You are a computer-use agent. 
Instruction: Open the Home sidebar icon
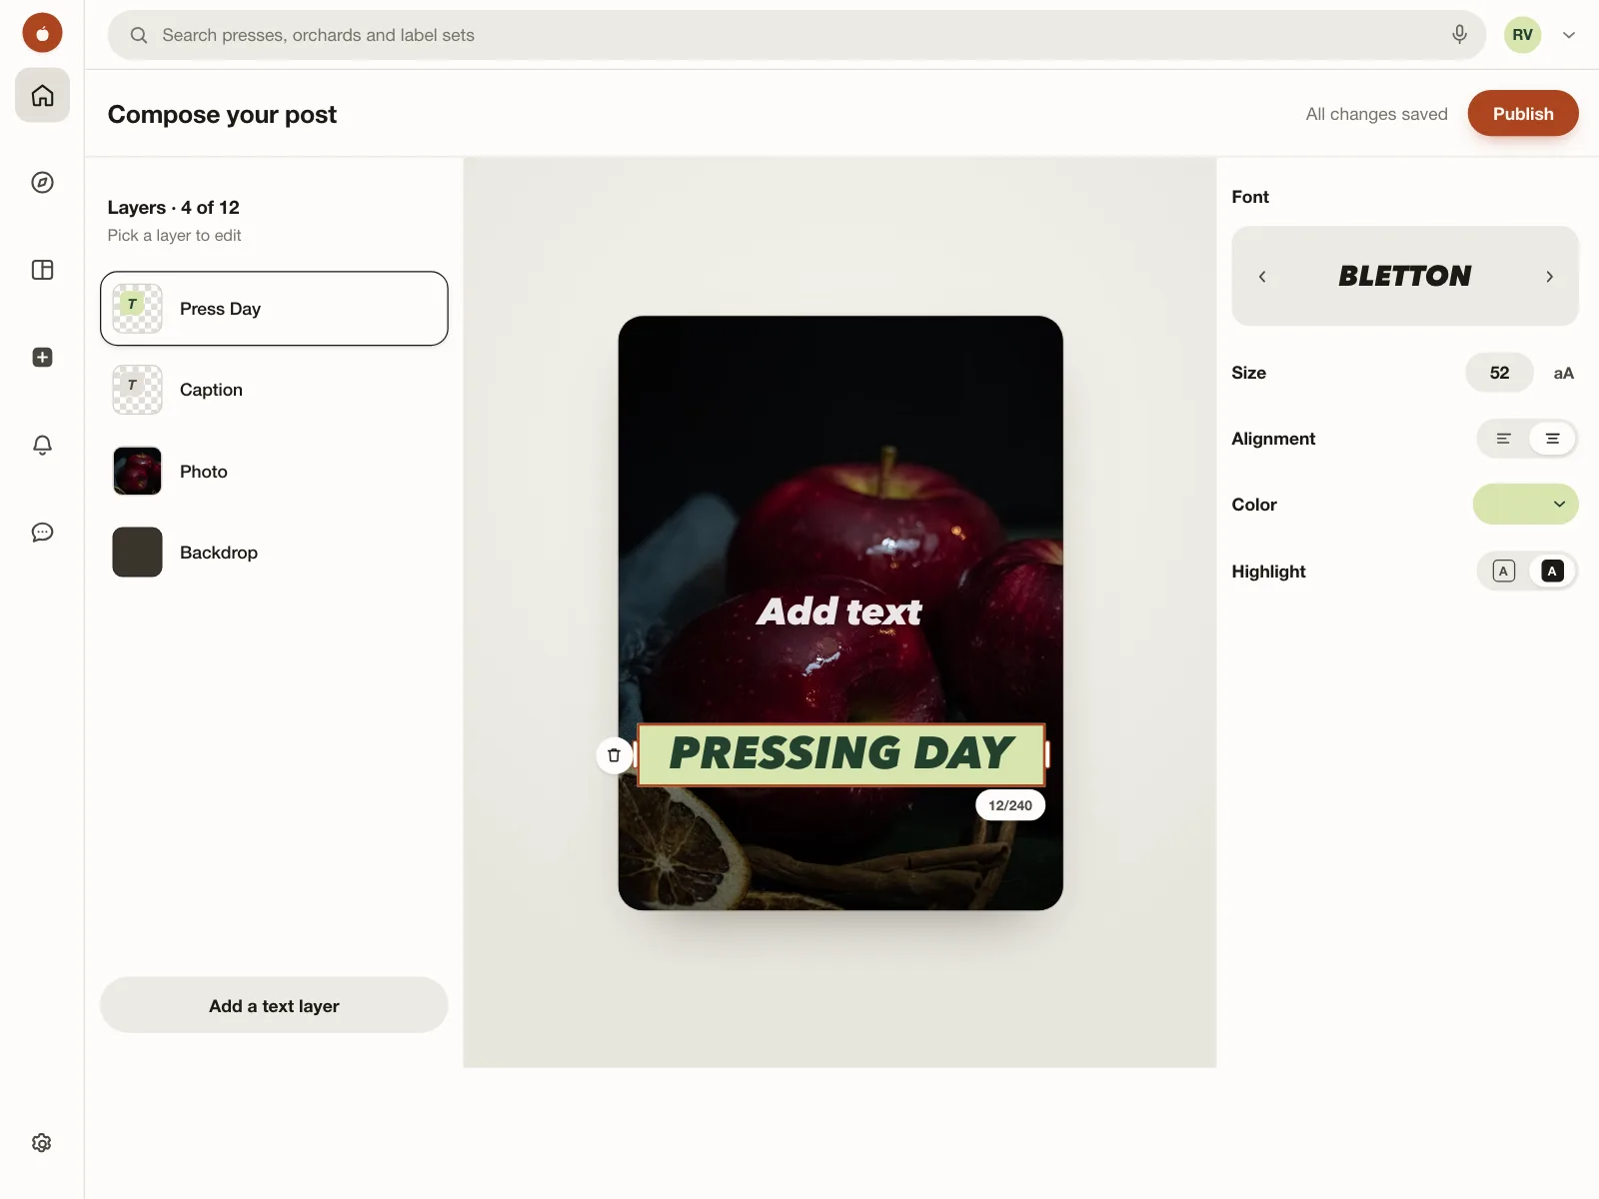(42, 96)
